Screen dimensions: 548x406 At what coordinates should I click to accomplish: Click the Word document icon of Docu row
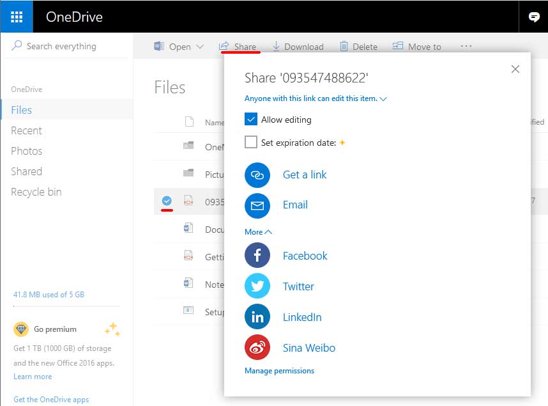tap(188, 228)
